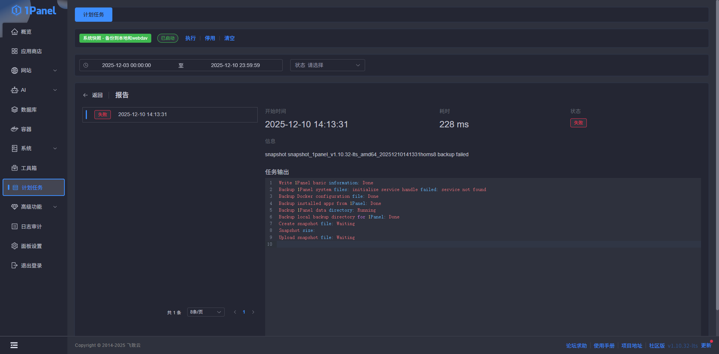This screenshot has width=719, height=354.
Task: Open the container whale icon
Action: click(15, 129)
